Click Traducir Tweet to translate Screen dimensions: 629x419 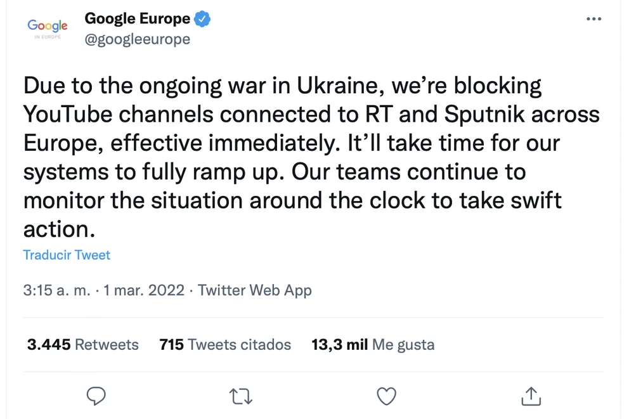(x=67, y=255)
